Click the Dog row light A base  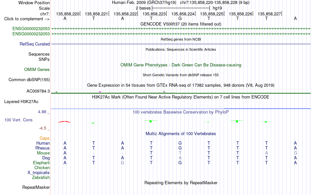[180, 158]
